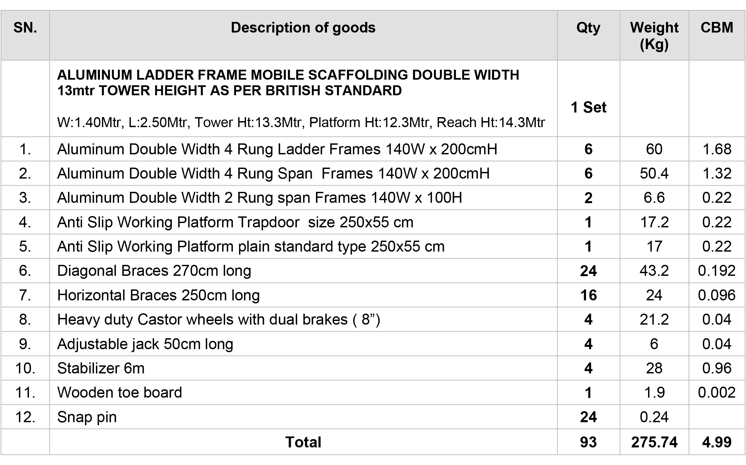Select the 1 Set quantity cell
746x465 pixels.
588,99
